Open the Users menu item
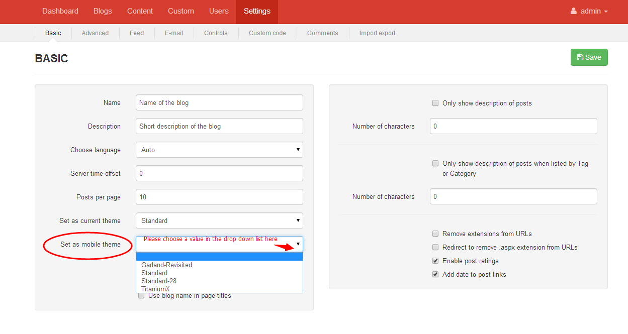Screen dimensions: 628x334 tap(219, 11)
